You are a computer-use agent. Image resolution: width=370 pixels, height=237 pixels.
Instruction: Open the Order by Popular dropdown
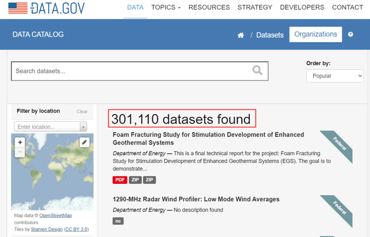pyautogui.click(x=335, y=76)
